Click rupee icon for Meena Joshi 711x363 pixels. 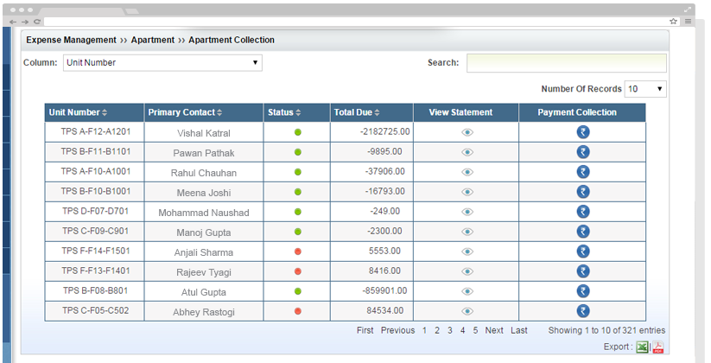click(582, 192)
